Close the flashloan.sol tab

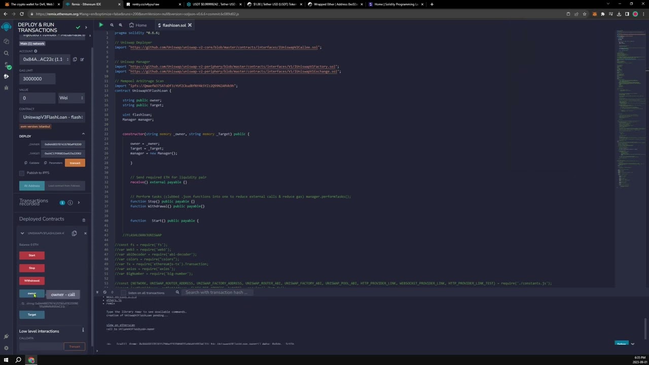190,25
